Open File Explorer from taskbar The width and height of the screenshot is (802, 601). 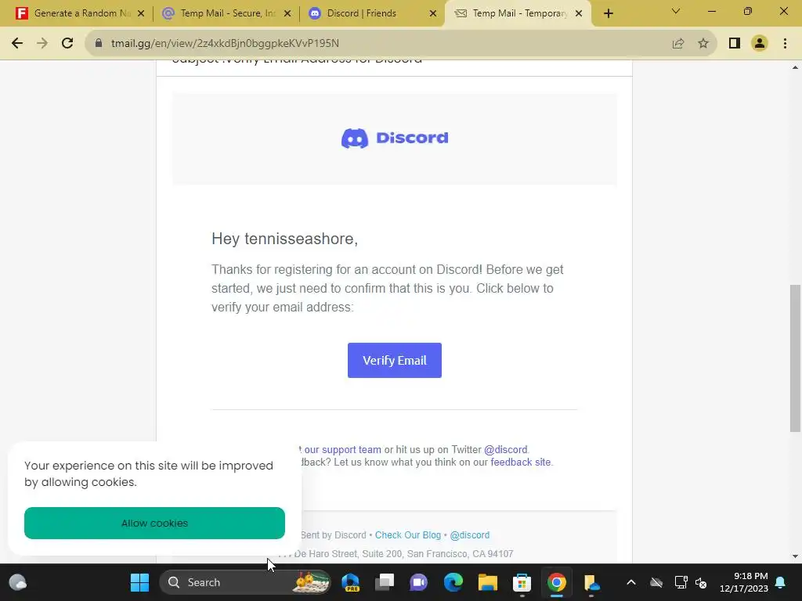point(487,582)
